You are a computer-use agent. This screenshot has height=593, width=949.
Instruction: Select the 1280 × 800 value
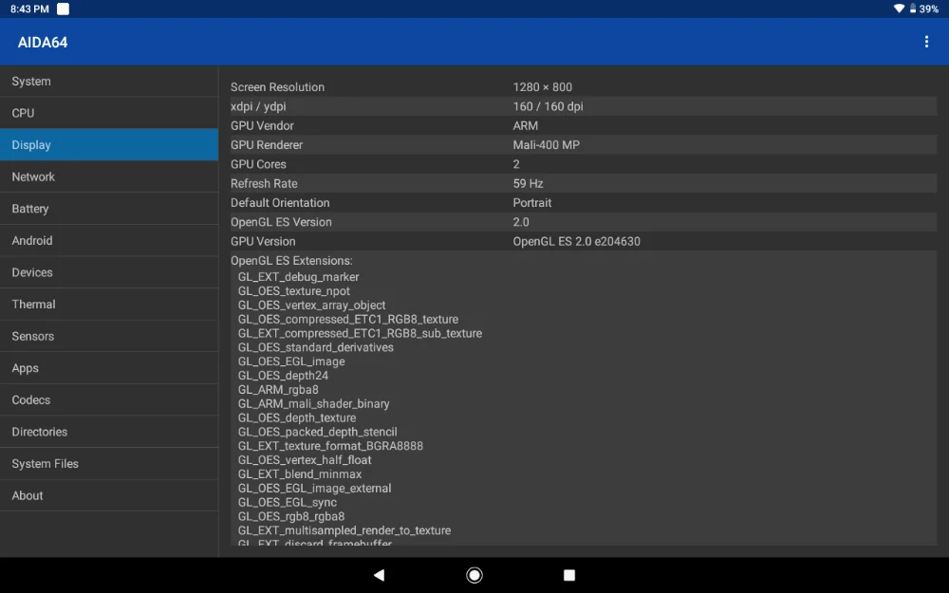542,87
